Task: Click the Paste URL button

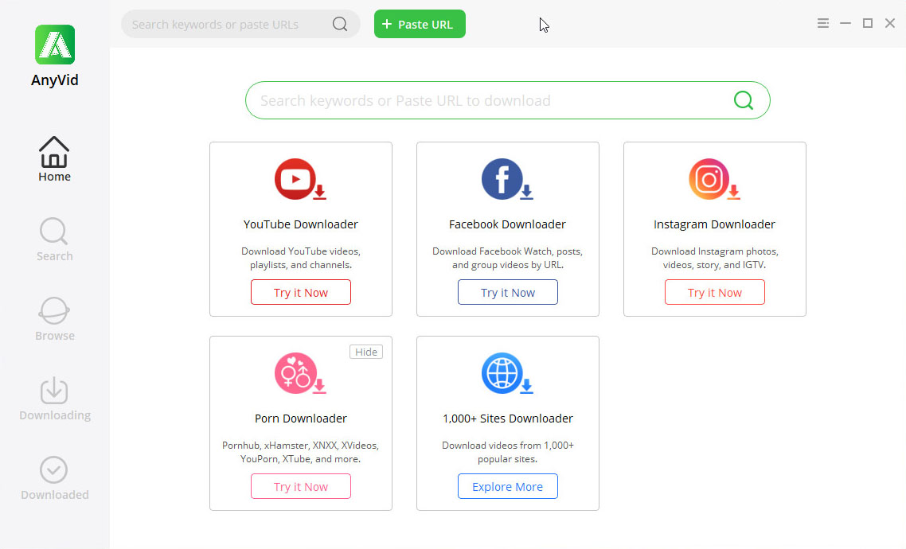Action: pos(420,24)
